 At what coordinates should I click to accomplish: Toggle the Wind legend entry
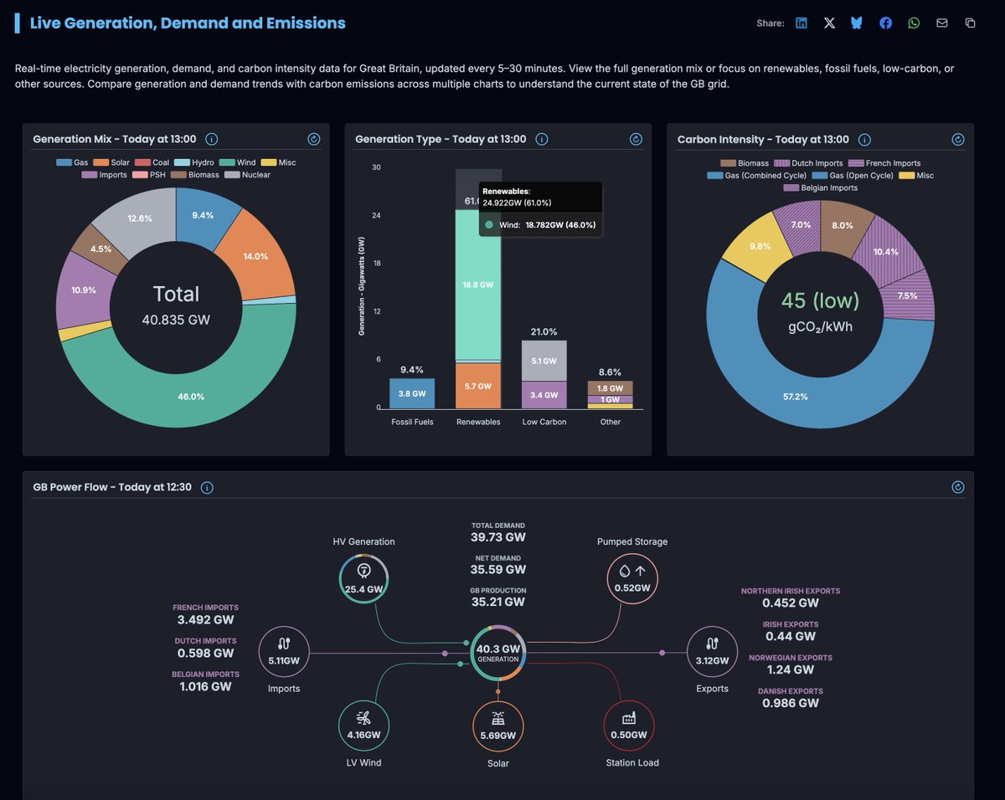point(245,162)
